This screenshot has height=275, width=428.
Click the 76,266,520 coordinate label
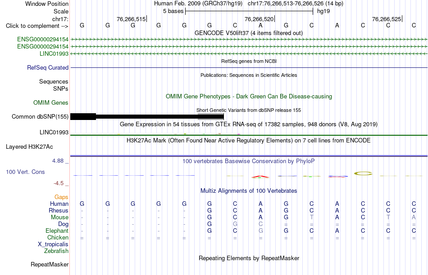click(259, 19)
